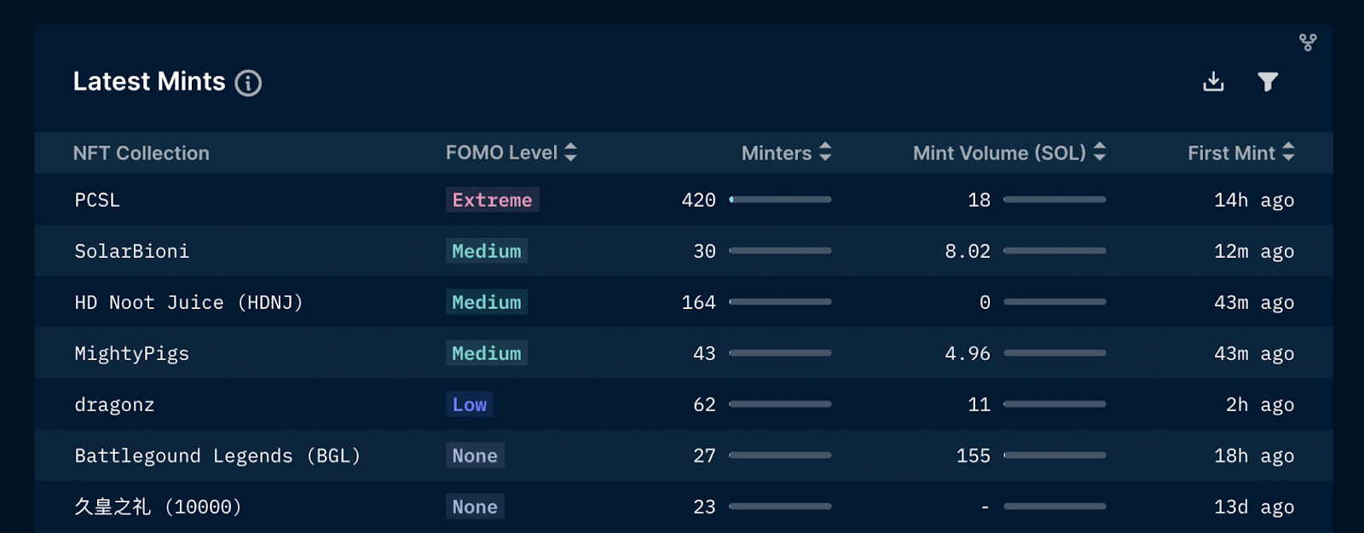
Task: Sort by Minters column arrows
Action: tap(825, 152)
